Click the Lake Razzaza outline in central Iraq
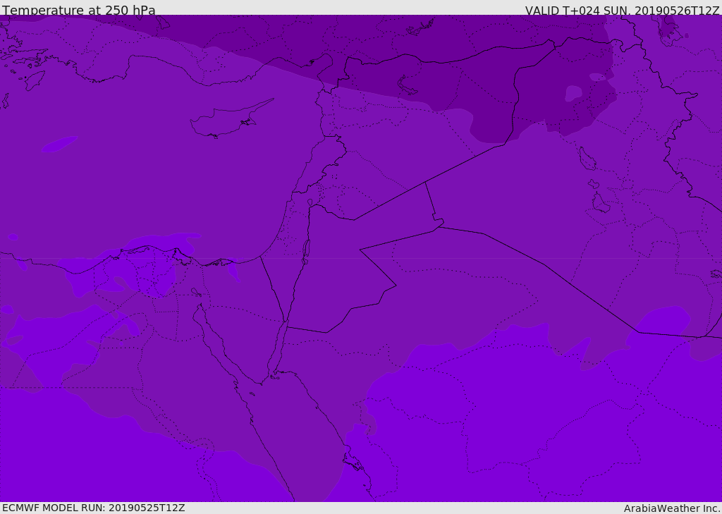 601,203
